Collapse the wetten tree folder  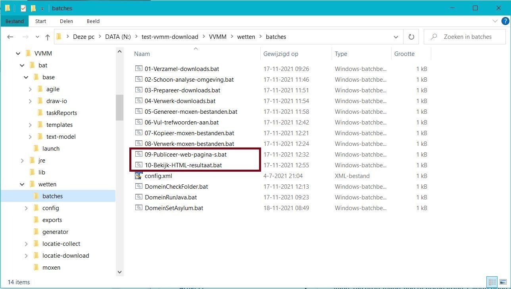coord(22,184)
